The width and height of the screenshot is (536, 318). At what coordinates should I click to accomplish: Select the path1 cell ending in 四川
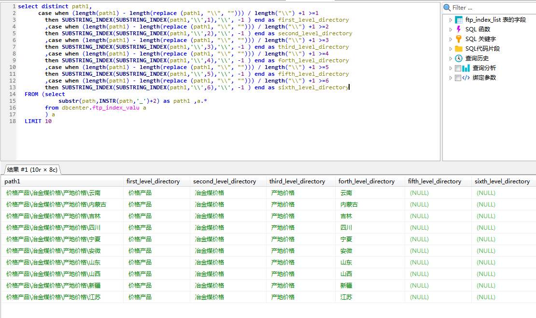62,228
